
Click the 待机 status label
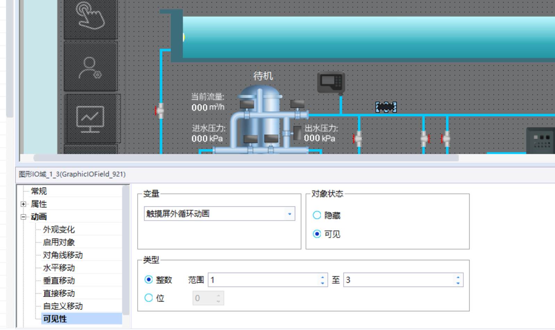click(x=263, y=76)
